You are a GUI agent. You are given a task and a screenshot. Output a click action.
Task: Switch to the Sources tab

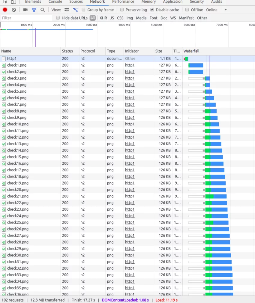76,2
